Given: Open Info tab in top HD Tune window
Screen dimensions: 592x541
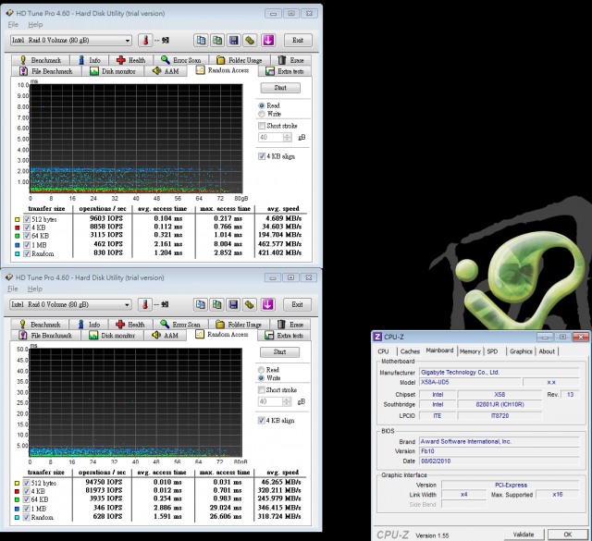Looking at the screenshot, I should tap(90, 60).
